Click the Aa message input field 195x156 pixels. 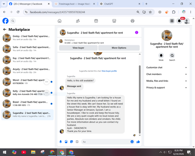[x=106, y=142]
